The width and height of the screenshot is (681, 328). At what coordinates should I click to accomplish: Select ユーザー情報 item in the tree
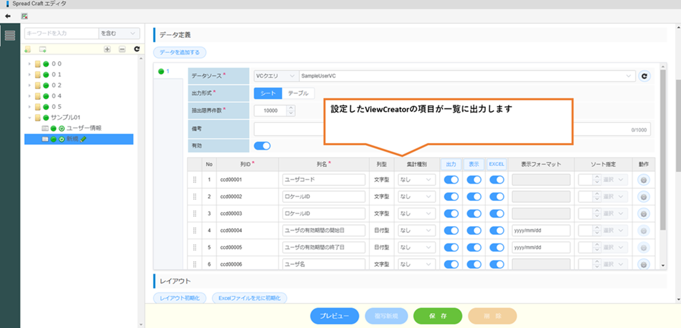(84, 128)
